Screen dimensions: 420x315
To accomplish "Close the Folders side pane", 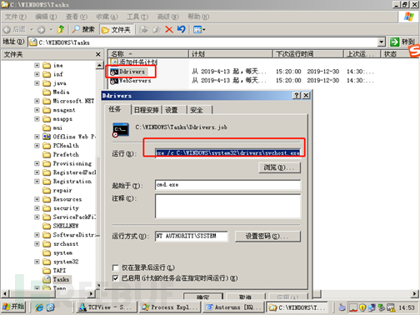I will click(98, 54).
